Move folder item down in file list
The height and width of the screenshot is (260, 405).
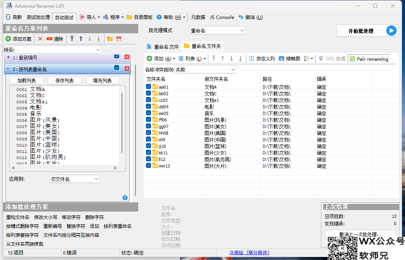point(232,58)
